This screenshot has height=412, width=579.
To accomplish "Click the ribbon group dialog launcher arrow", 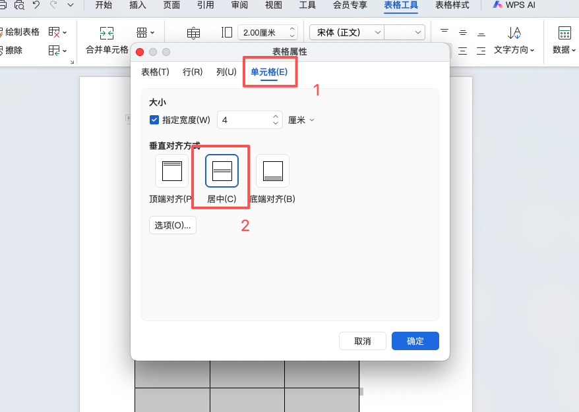I will (x=72, y=62).
